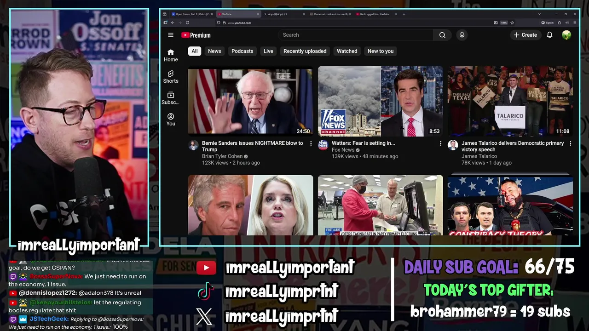Switch to Democrat confident browser tab

pyautogui.click(x=330, y=14)
